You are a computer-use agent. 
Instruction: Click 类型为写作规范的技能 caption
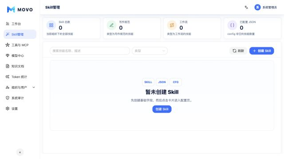tap(120, 34)
